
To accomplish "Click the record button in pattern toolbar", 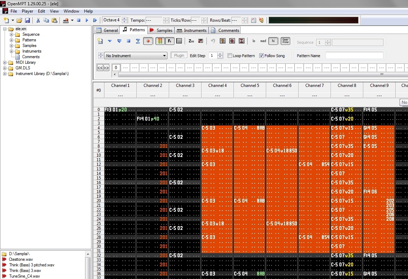I will click(x=148, y=41).
